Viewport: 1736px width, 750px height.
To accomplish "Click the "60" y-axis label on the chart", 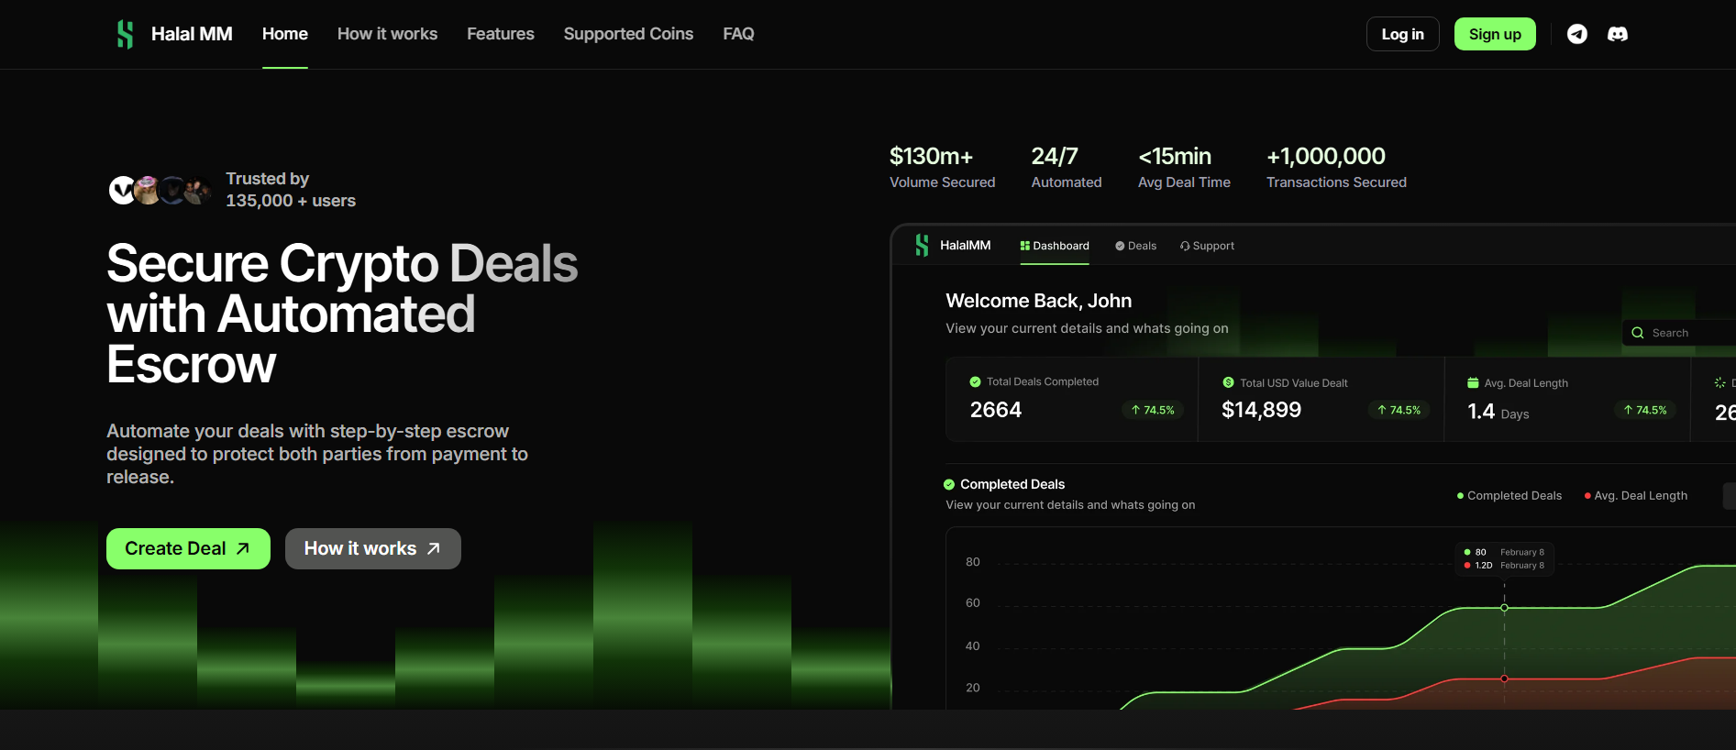I will coord(973,603).
